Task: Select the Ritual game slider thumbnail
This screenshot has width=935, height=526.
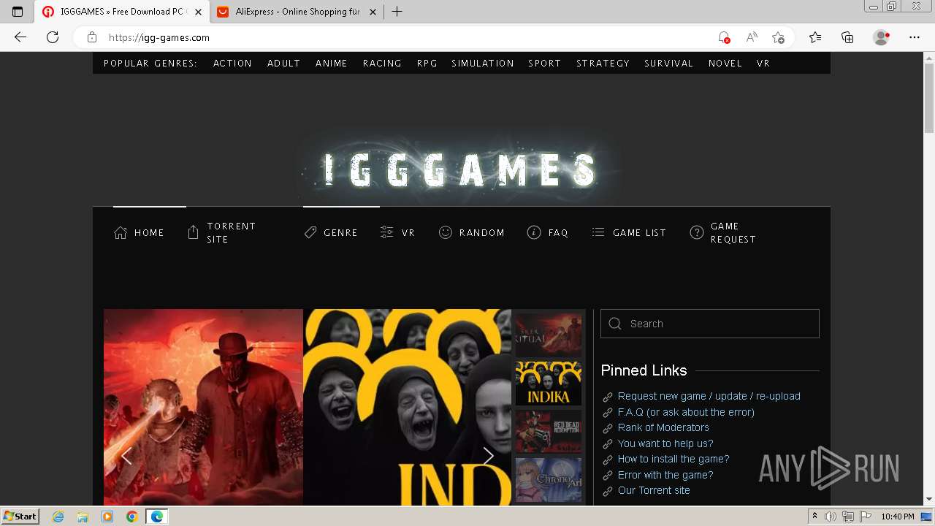Action: tap(549, 335)
